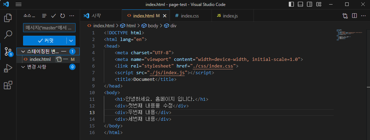Viewport: 370px width, 140px height.
Task: Click the body breadcrumb item
Action: coord(153,26)
